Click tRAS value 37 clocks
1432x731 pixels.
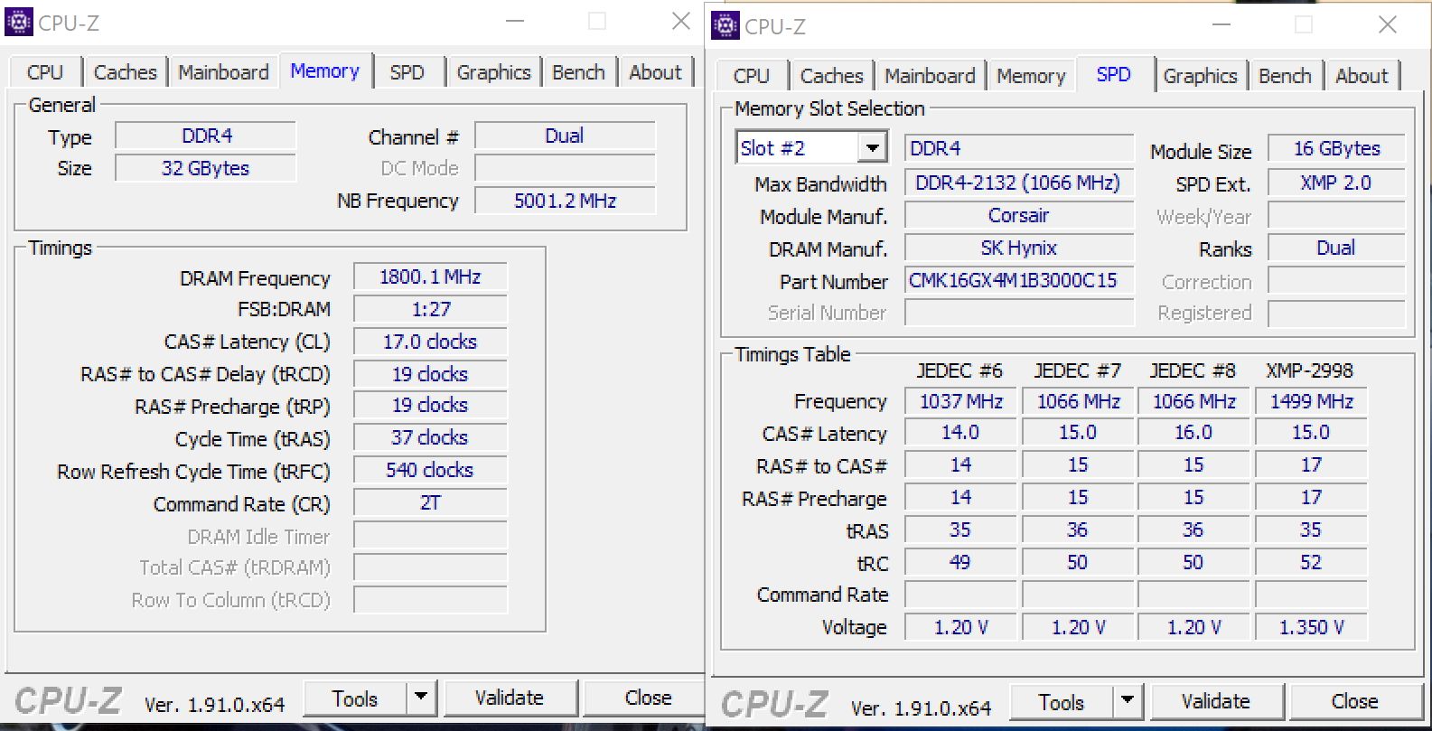(x=430, y=438)
